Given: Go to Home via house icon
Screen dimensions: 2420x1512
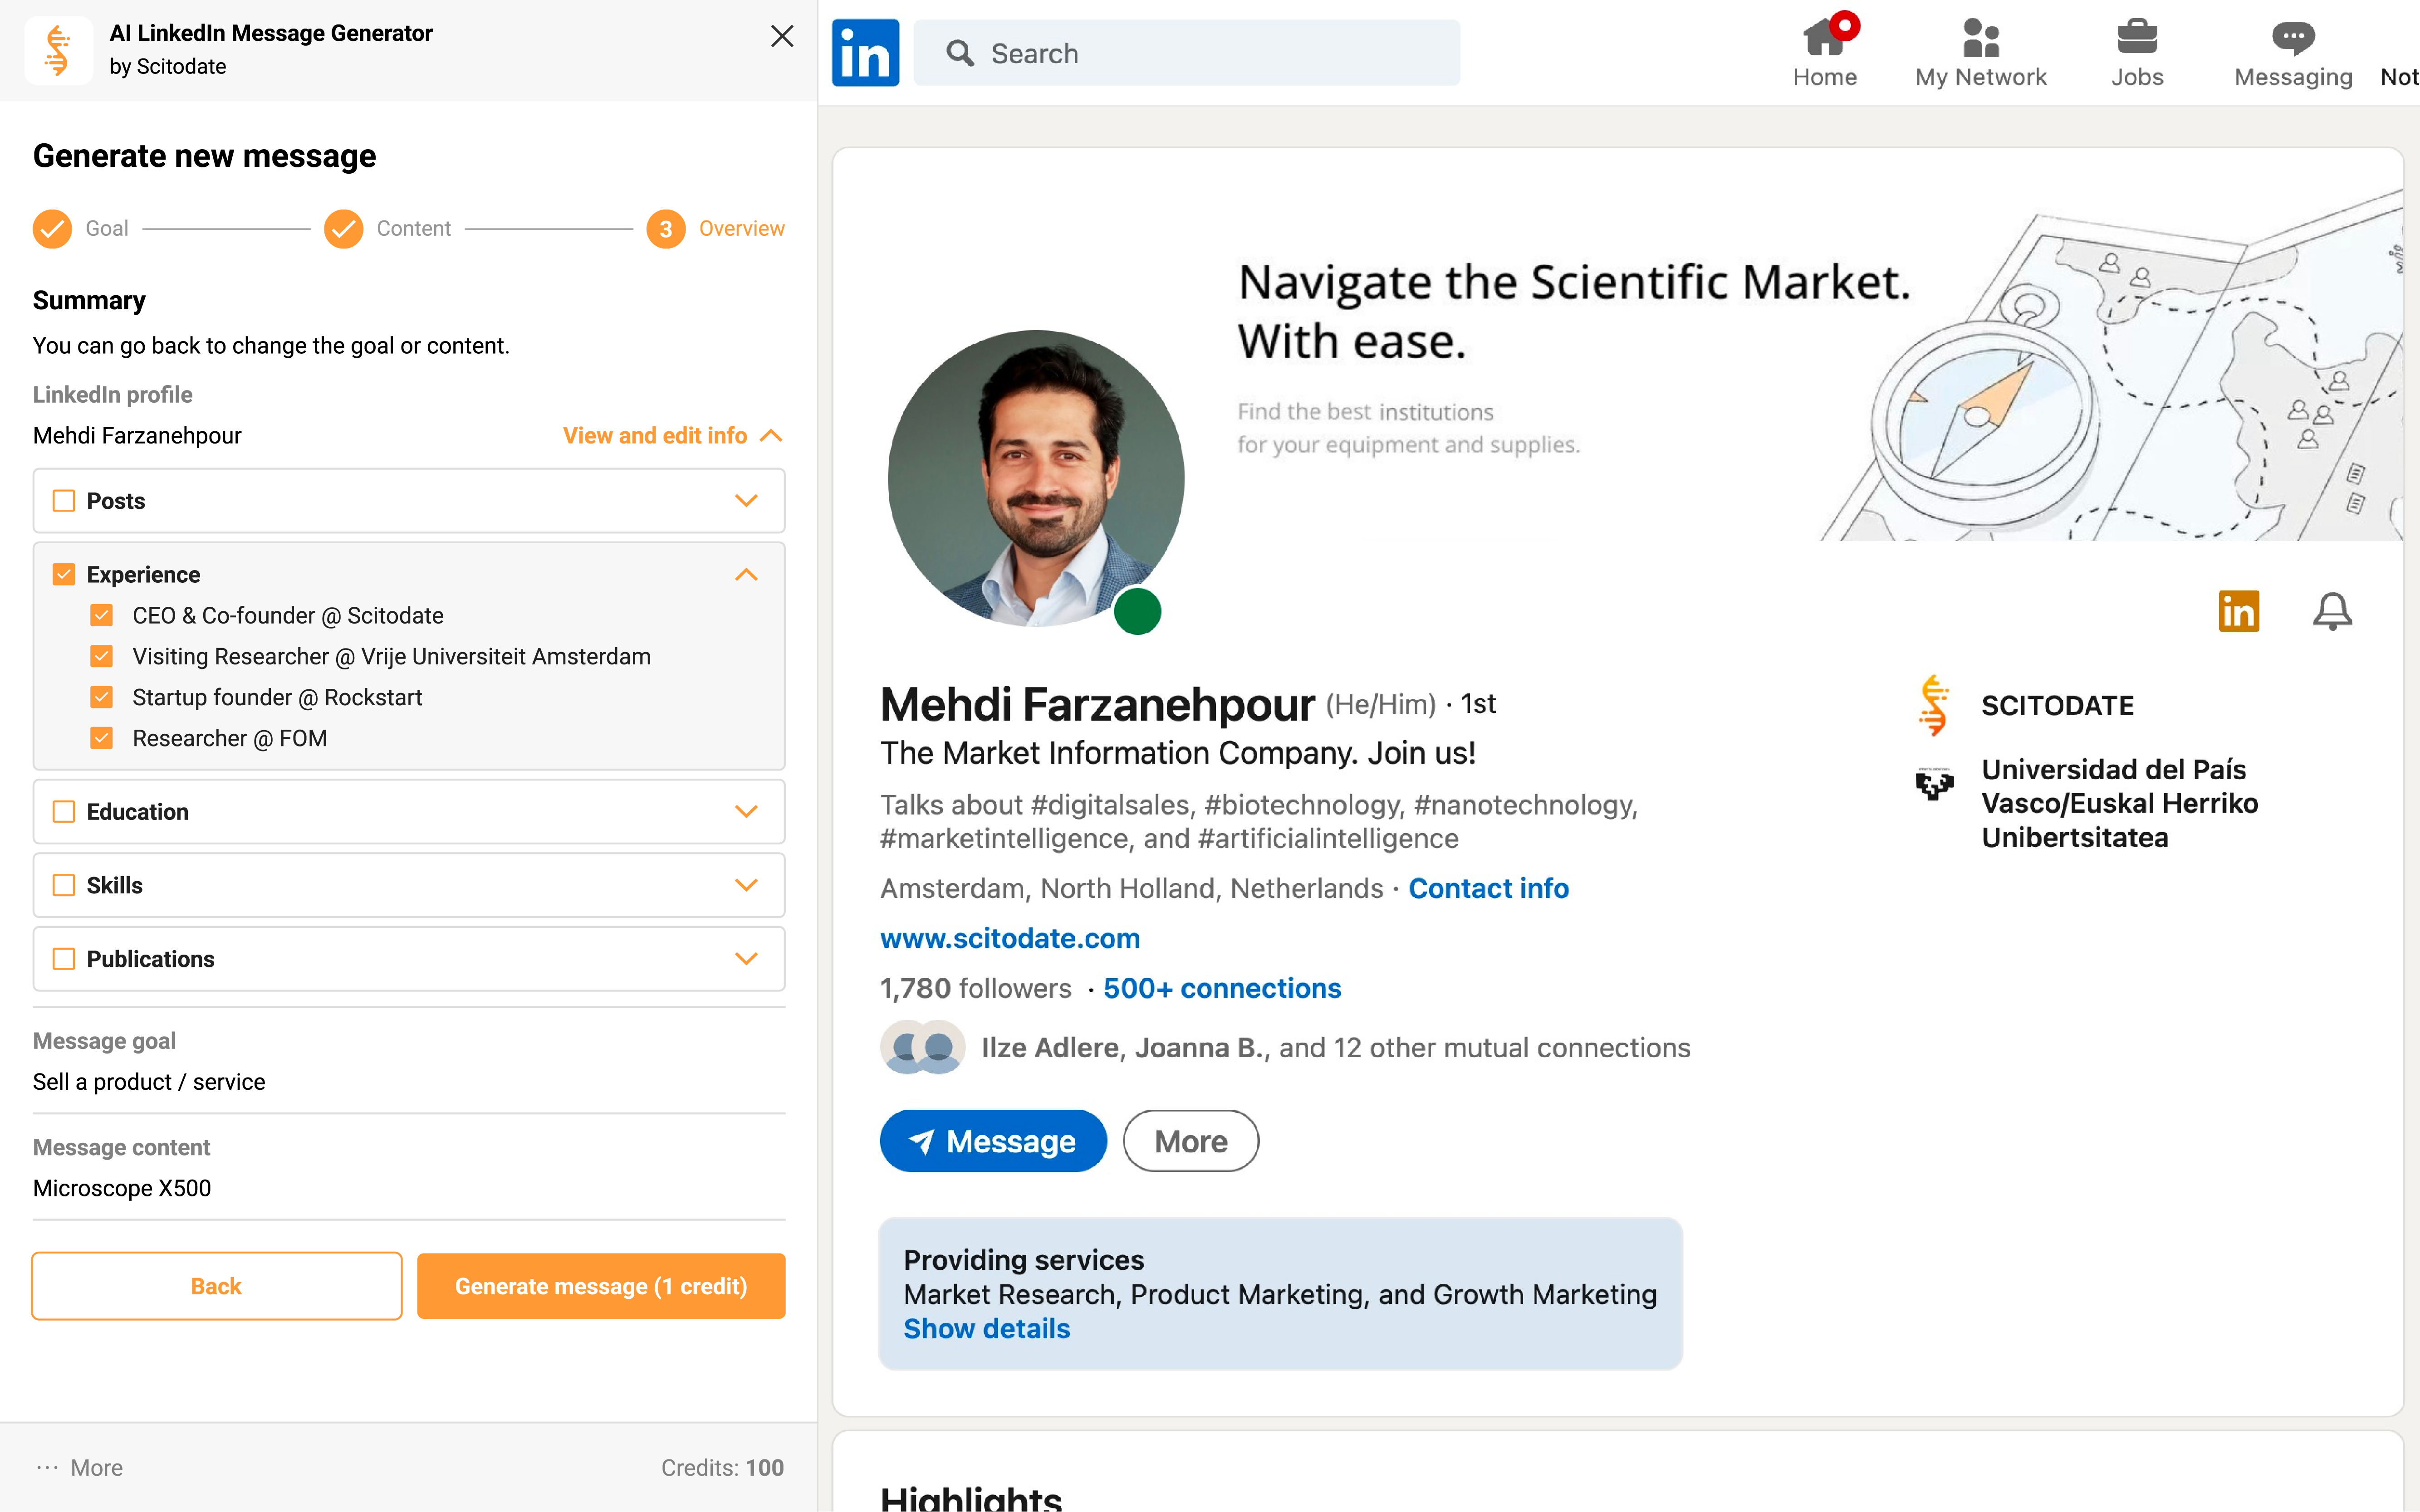Looking at the screenshot, I should point(1824,37).
